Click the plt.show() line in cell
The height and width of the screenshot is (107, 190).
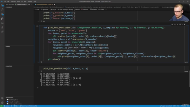pyautogui.click(x=54, y=59)
